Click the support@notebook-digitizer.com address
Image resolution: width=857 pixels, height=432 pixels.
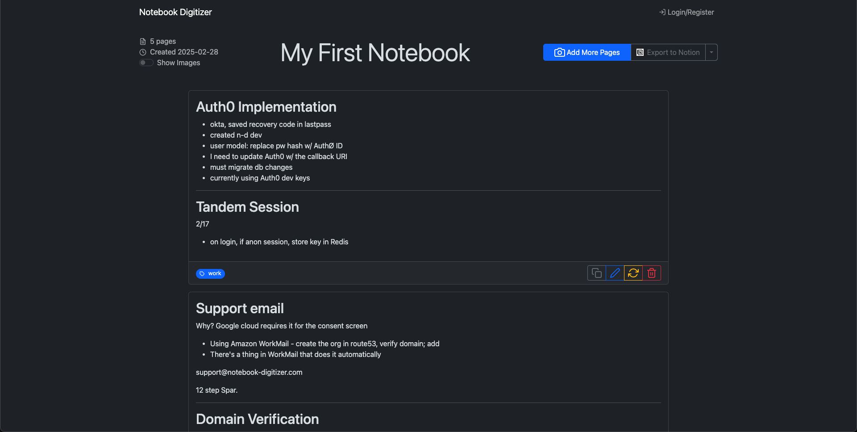click(x=249, y=372)
